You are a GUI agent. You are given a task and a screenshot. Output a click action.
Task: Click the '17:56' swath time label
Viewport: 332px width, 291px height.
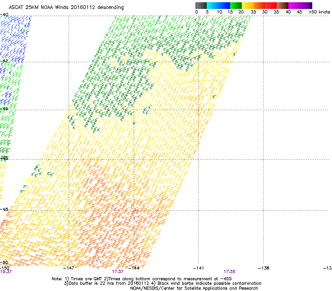[x=229, y=272]
